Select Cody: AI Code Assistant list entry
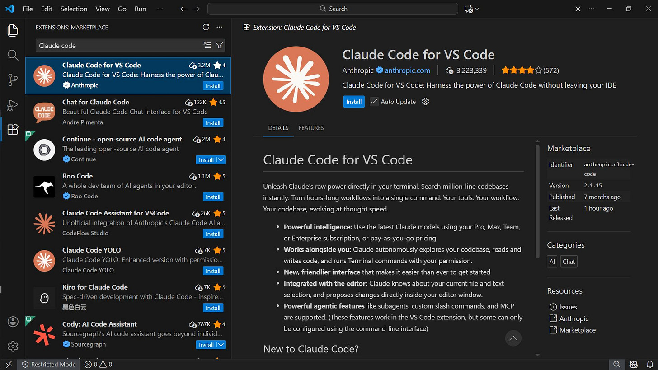The width and height of the screenshot is (658, 370). (x=128, y=334)
